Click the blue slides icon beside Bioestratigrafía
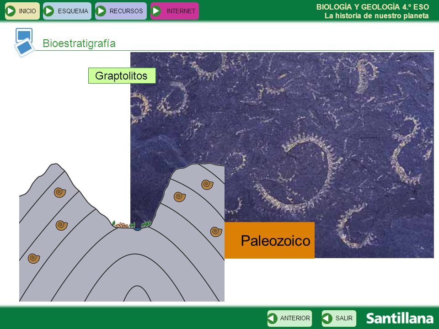 tap(24, 42)
